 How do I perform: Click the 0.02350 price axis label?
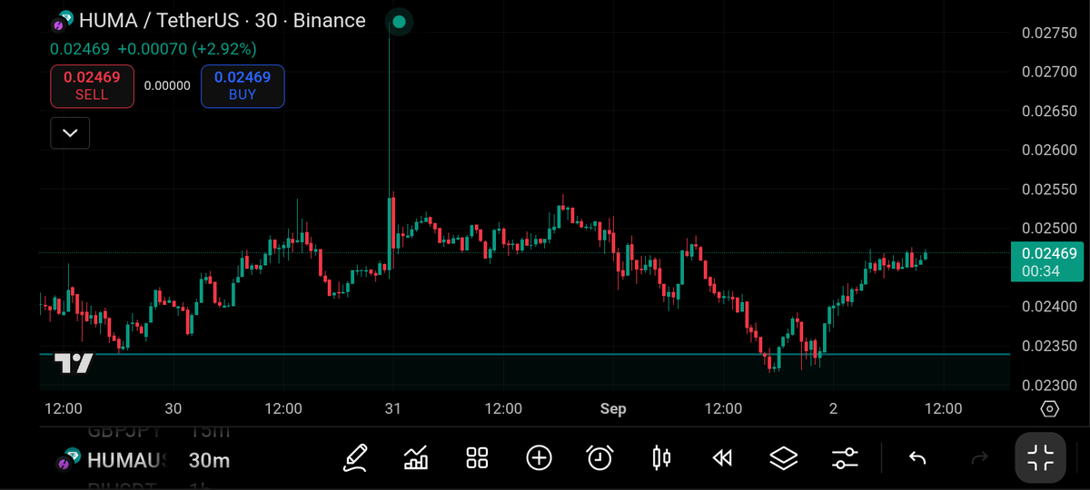click(1049, 347)
